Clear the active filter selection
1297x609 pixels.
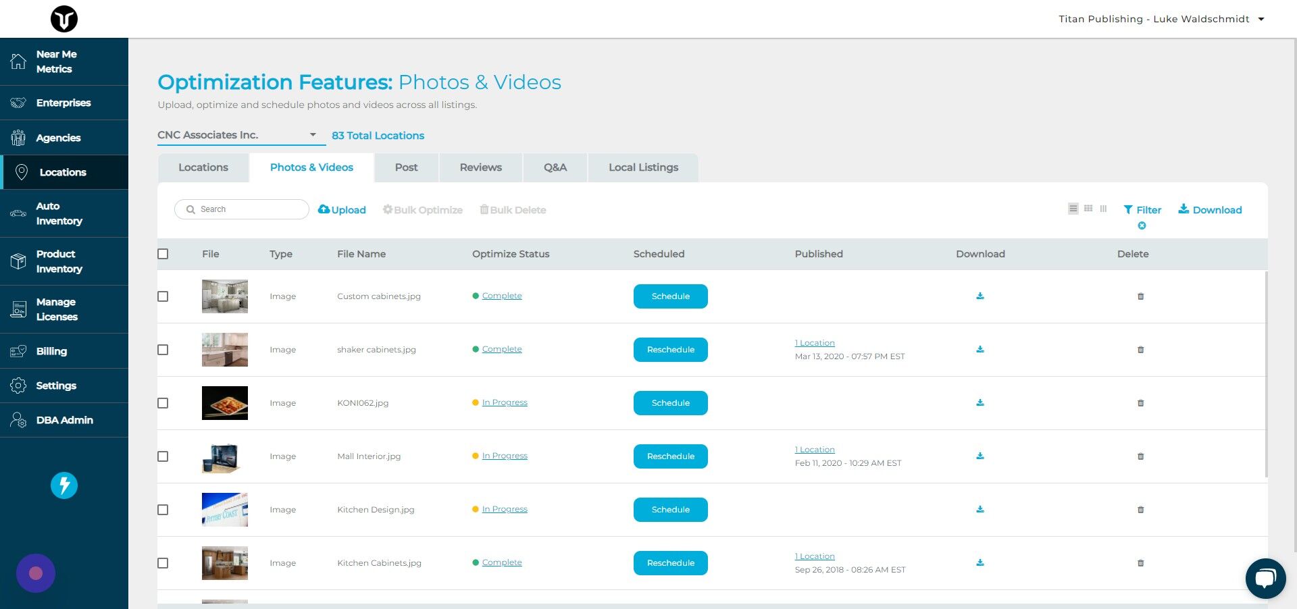pos(1142,226)
